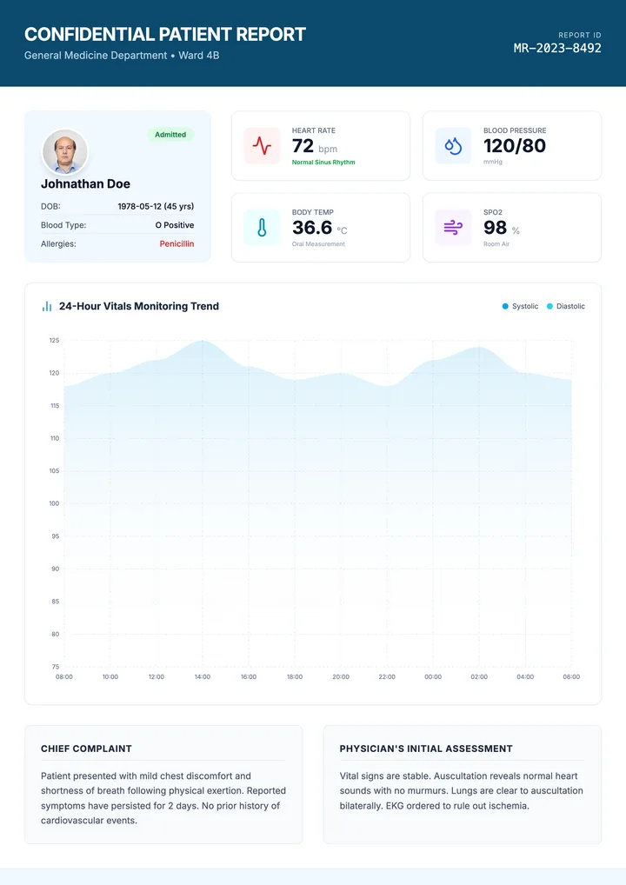The width and height of the screenshot is (626, 885).
Task: Click the 120/80 blood pressure reading
Action: click(x=515, y=146)
